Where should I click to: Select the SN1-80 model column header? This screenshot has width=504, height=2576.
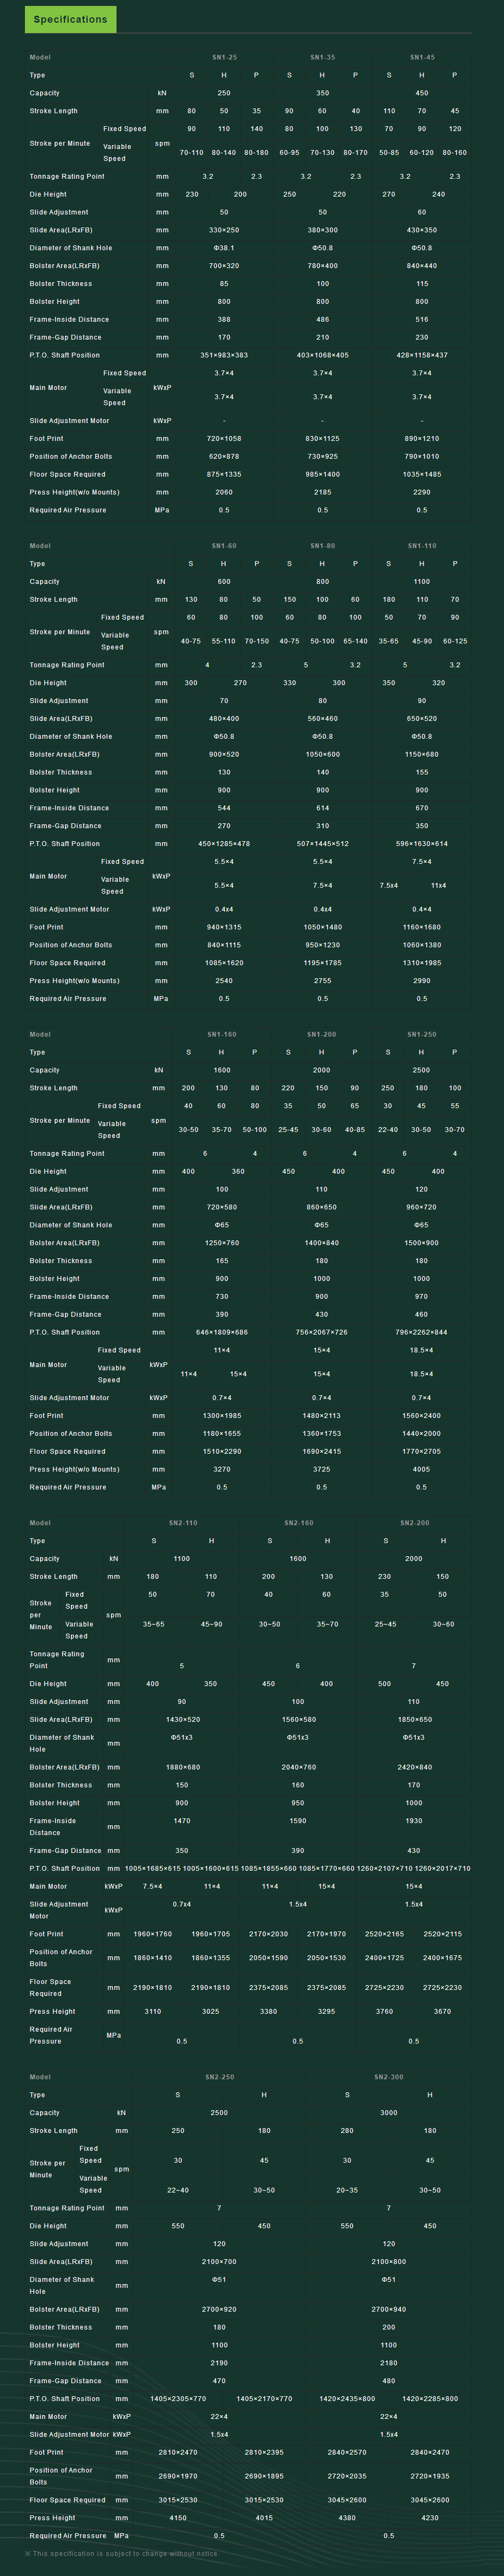[322, 546]
